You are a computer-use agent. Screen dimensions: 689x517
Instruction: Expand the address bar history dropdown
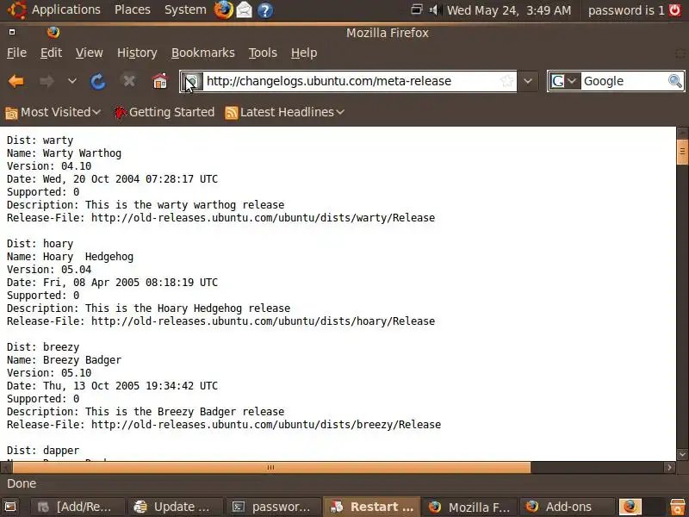point(528,81)
